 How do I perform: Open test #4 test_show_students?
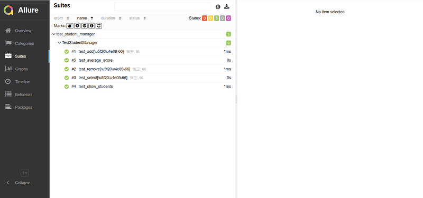148,87
